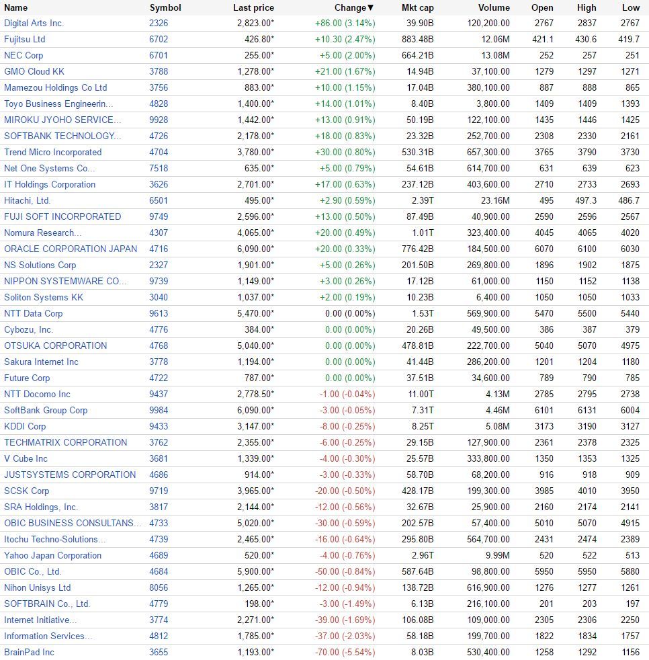Open the V Cube Inc link

point(26,459)
